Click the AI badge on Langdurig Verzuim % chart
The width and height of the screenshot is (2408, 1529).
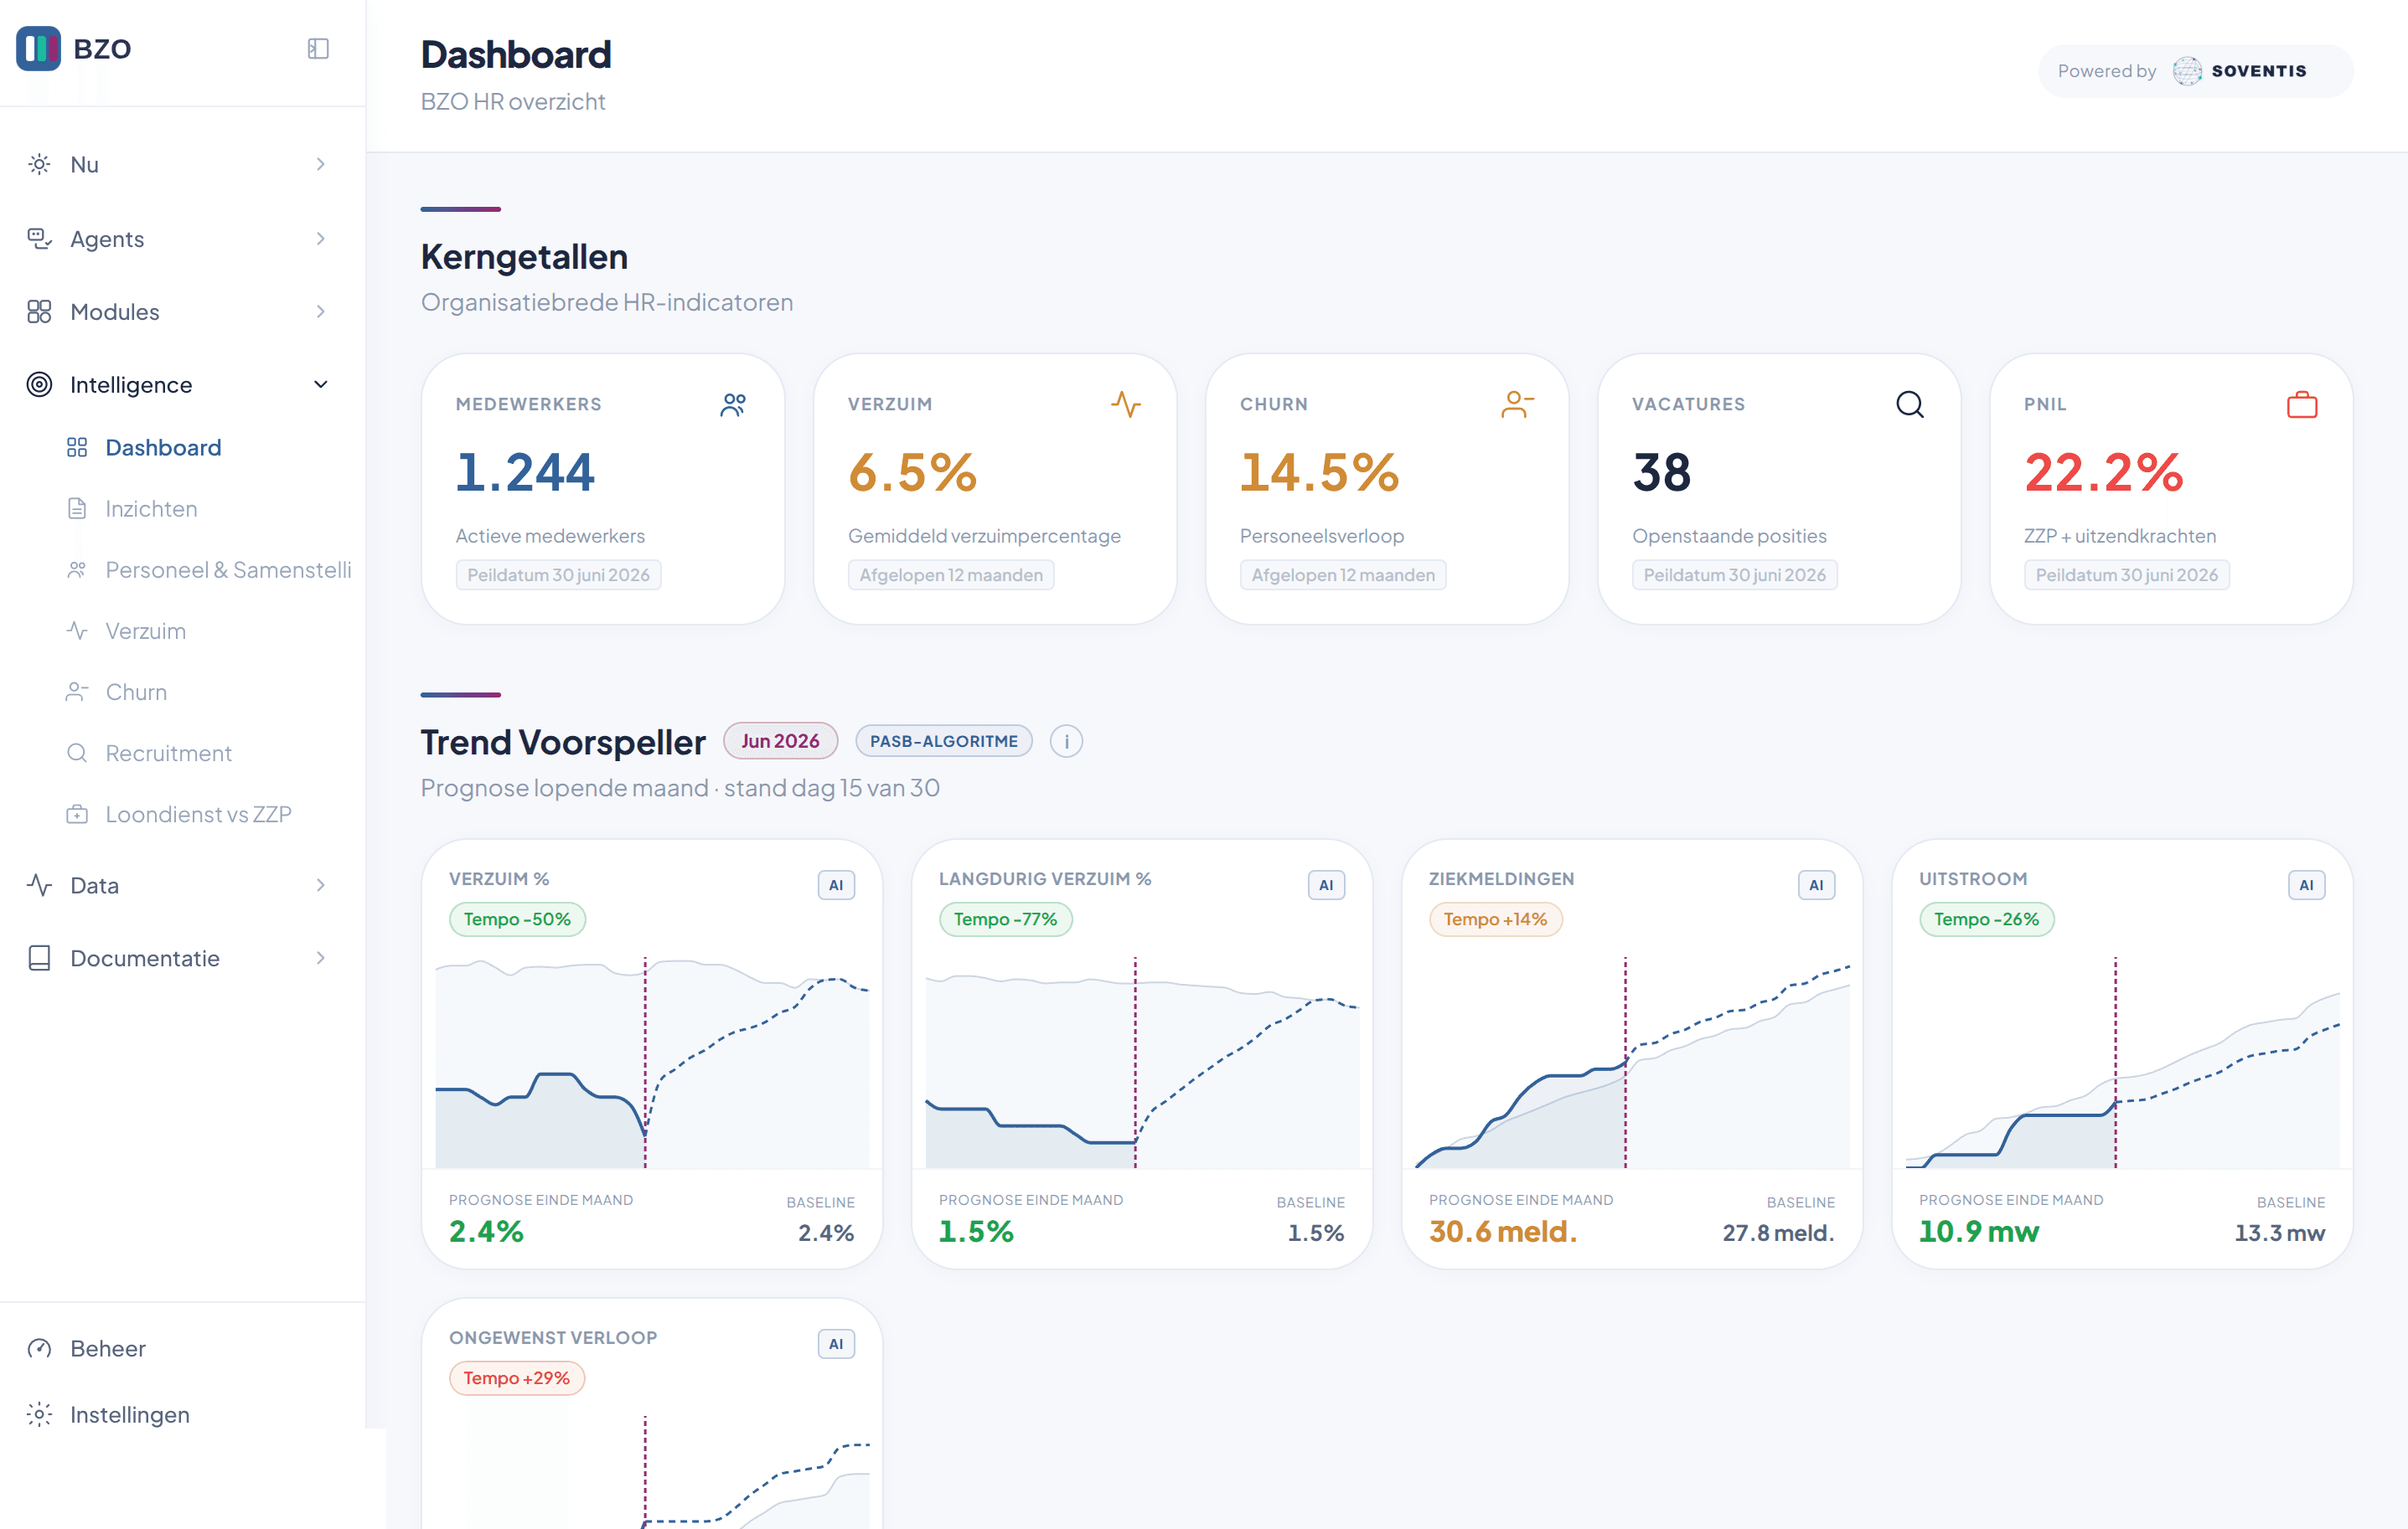pyautogui.click(x=1326, y=884)
